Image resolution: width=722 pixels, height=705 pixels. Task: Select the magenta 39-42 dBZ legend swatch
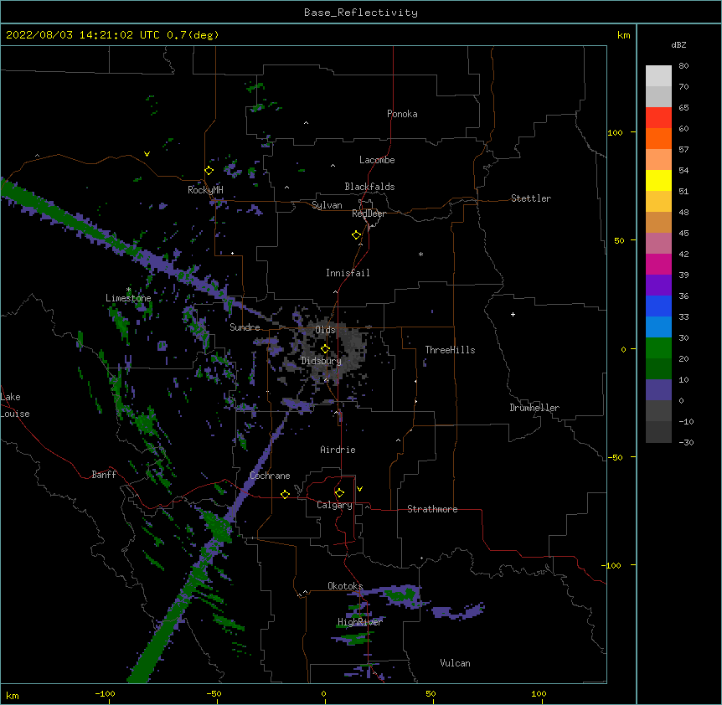pyautogui.click(x=658, y=264)
